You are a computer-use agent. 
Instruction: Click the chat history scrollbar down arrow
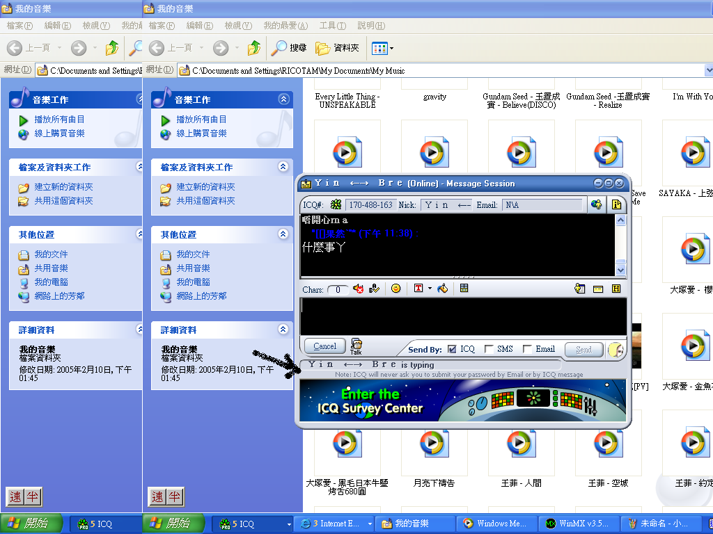620,270
